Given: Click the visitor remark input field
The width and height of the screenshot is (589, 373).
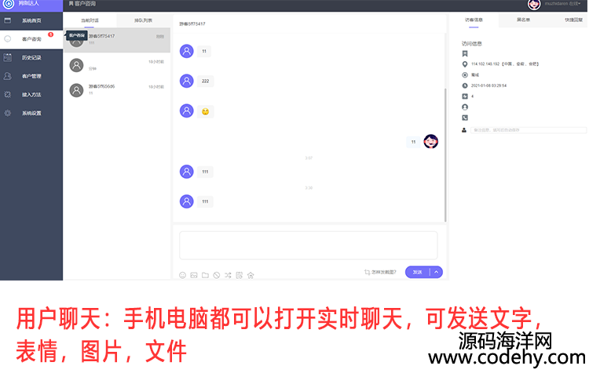Looking at the screenshot, I should [x=529, y=130].
